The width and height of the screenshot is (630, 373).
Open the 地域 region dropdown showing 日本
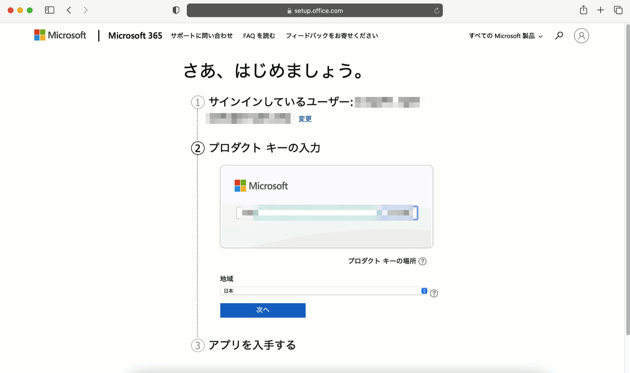(x=324, y=291)
